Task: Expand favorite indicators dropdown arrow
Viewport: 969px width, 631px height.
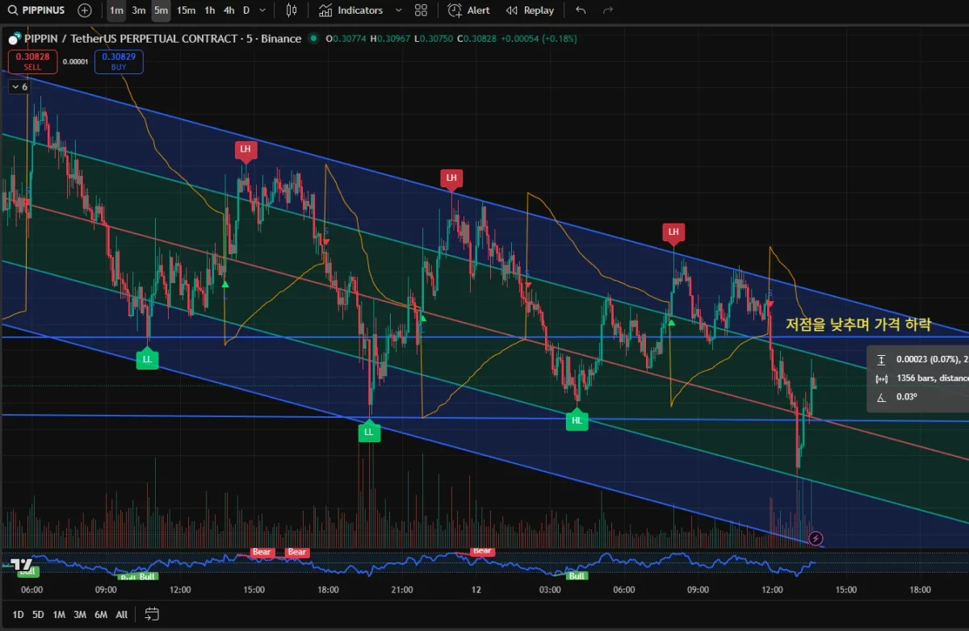Action: [398, 10]
